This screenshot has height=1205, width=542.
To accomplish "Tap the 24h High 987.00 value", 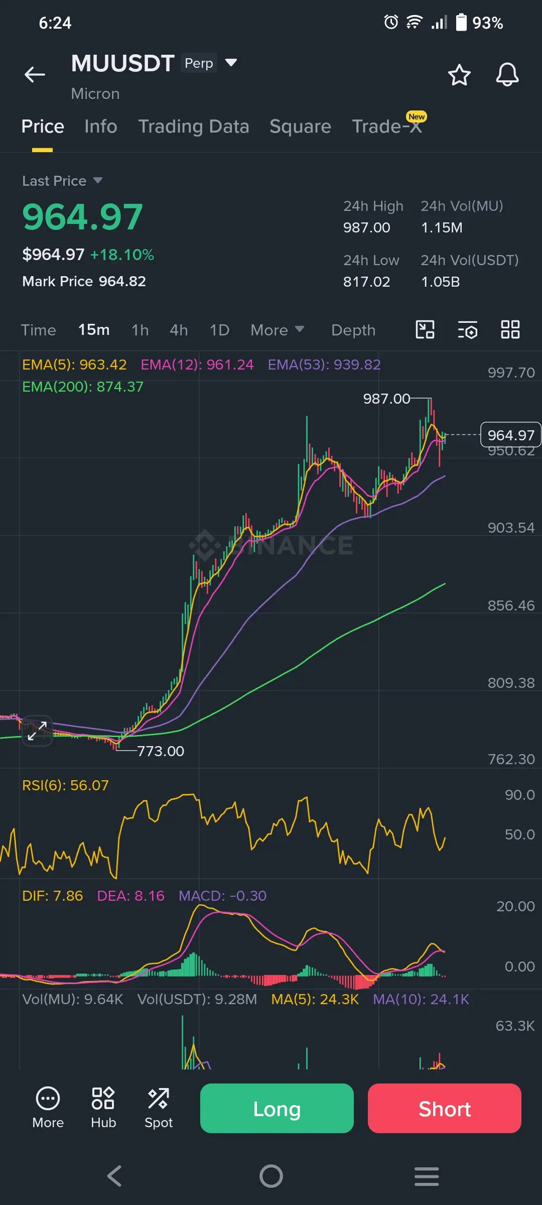I will click(x=366, y=227).
